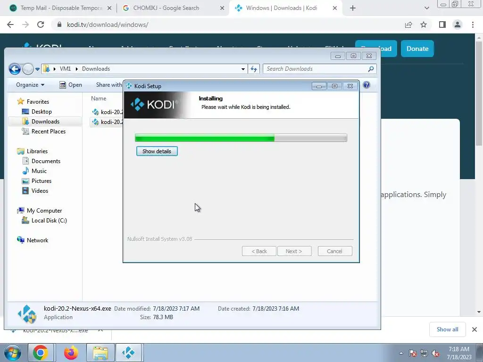Select My Computer in the navigation pane

[x=40, y=211]
